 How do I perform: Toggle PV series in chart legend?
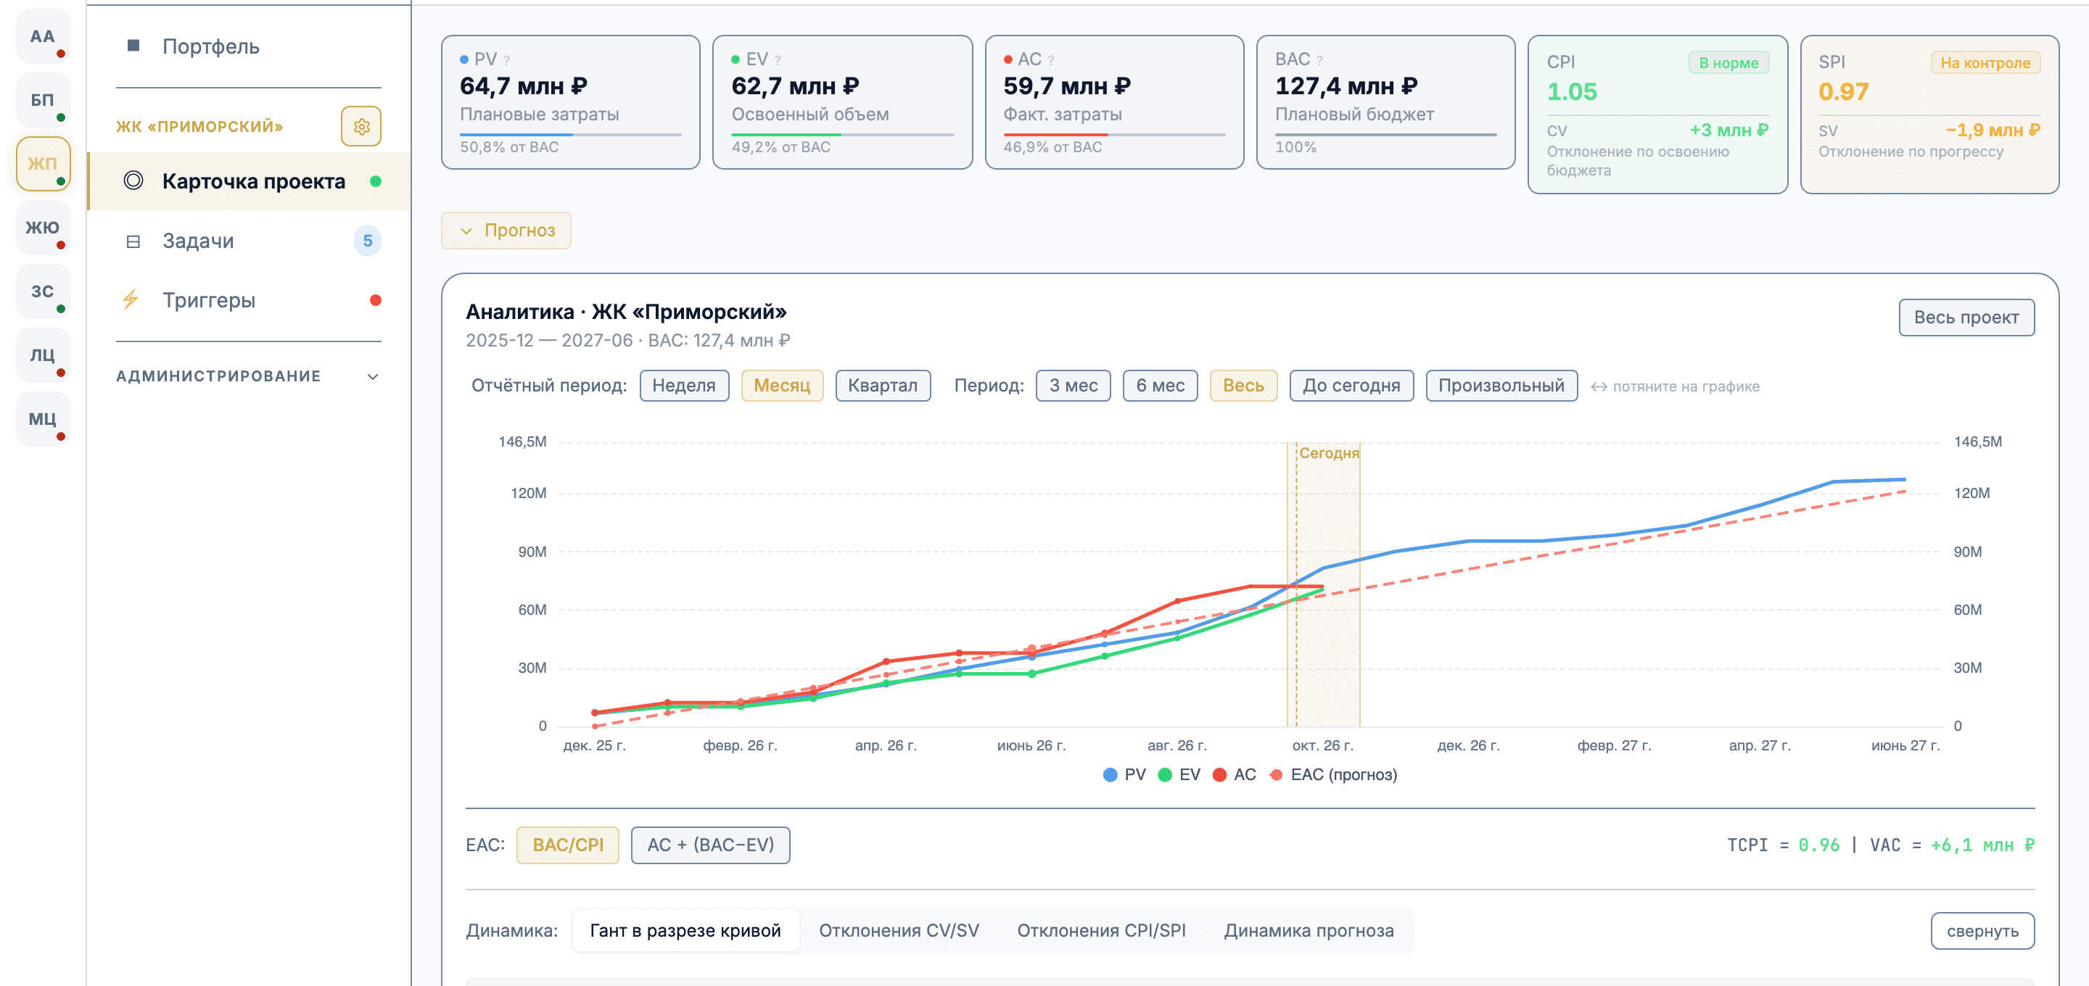[x=1125, y=775]
